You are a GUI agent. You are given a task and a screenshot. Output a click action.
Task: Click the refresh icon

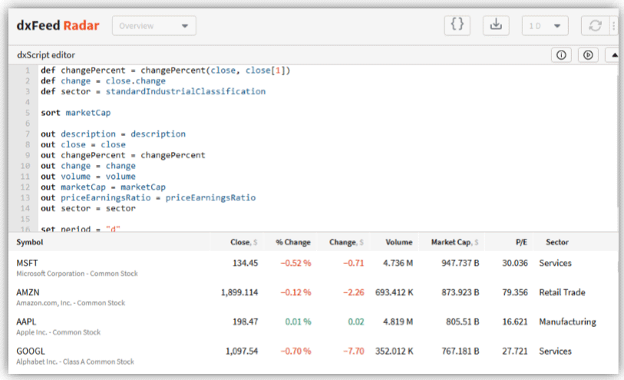[595, 26]
